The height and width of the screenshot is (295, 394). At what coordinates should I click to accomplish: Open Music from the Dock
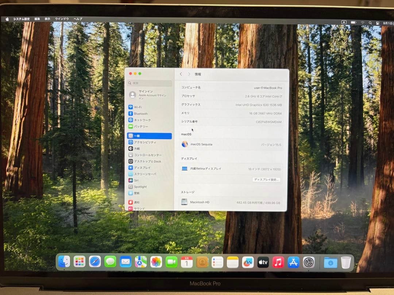[278, 262]
